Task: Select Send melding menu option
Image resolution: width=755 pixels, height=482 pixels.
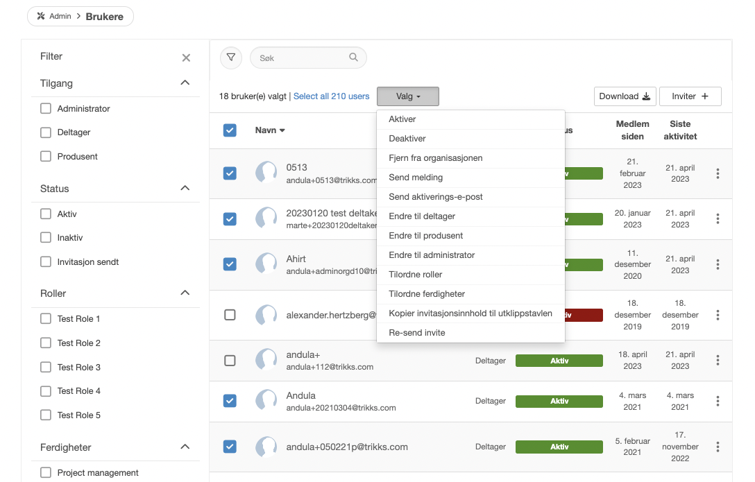Action: [416, 178]
